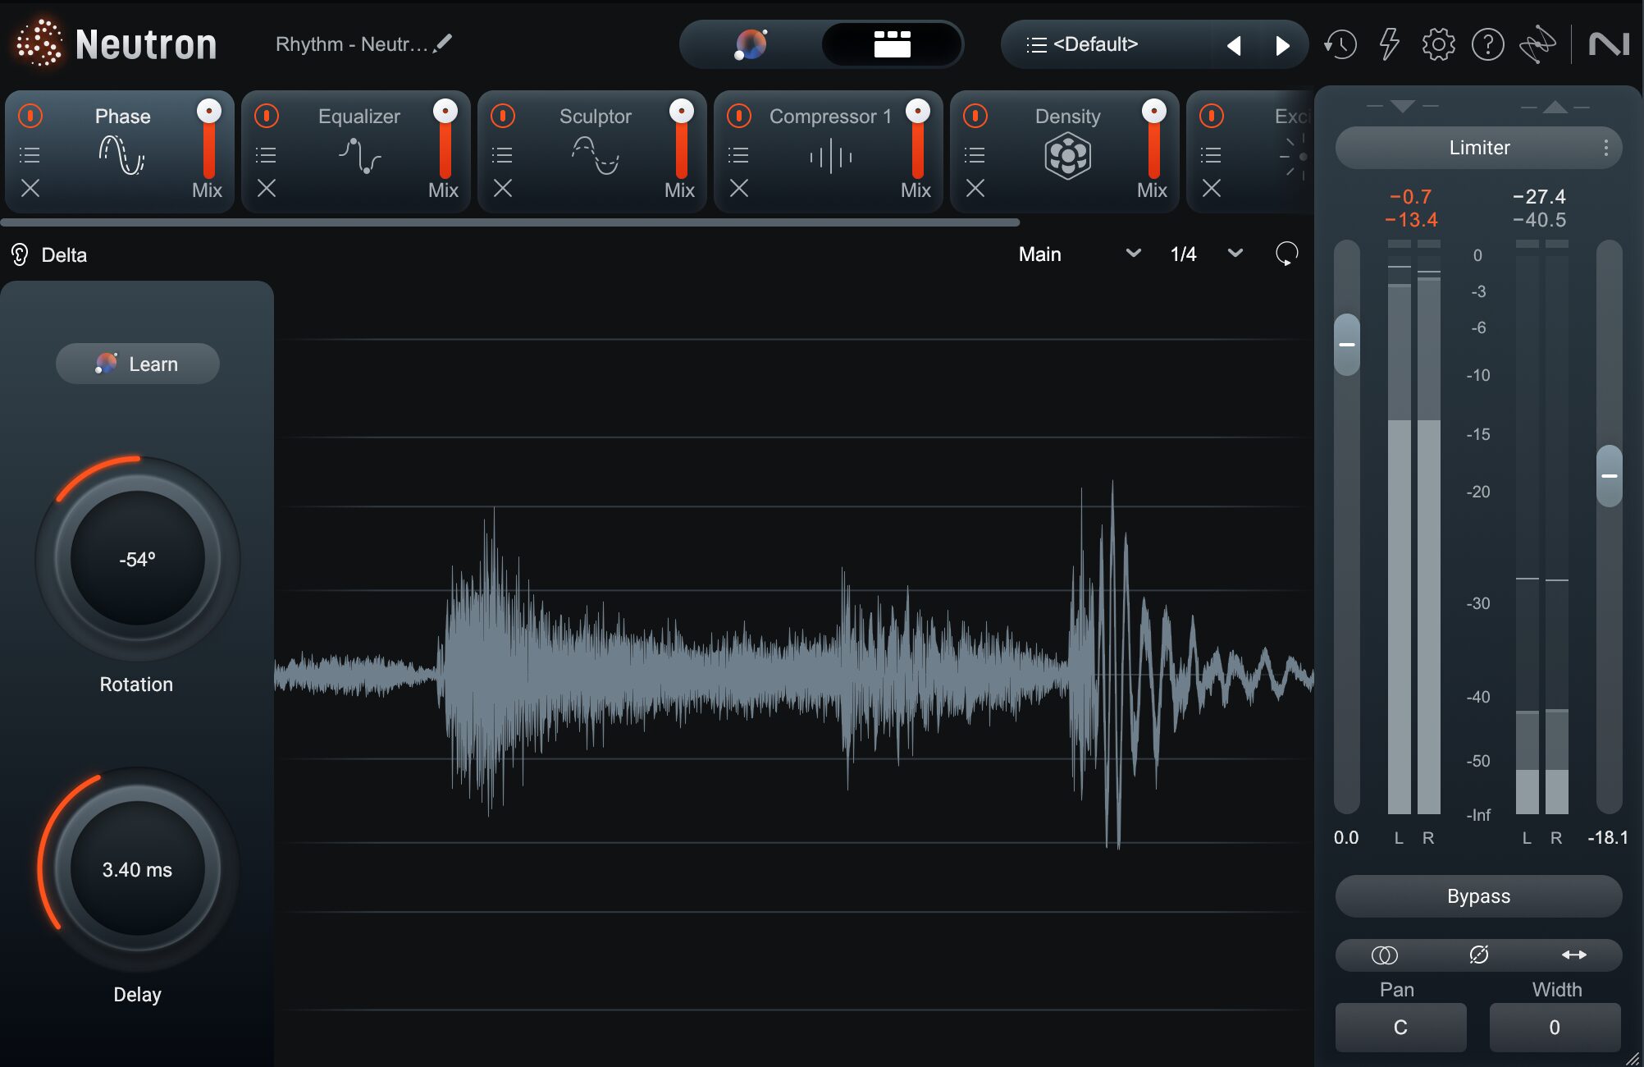The height and width of the screenshot is (1067, 1644).
Task: Remove the Sculptor module
Action: 503,189
